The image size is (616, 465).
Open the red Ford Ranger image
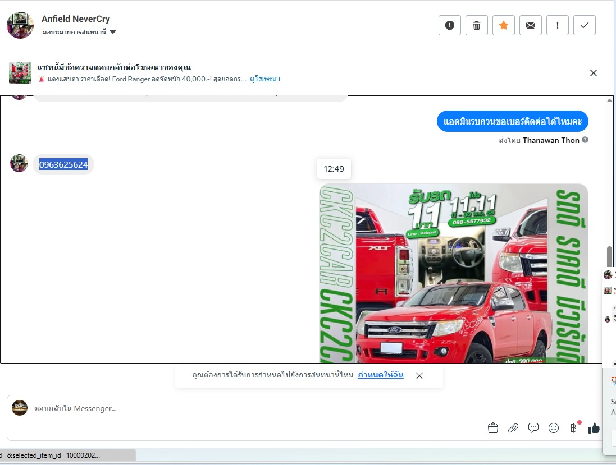[454, 274]
